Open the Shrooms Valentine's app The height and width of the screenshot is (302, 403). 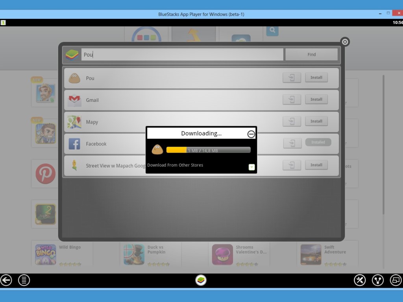coord(223,254)
